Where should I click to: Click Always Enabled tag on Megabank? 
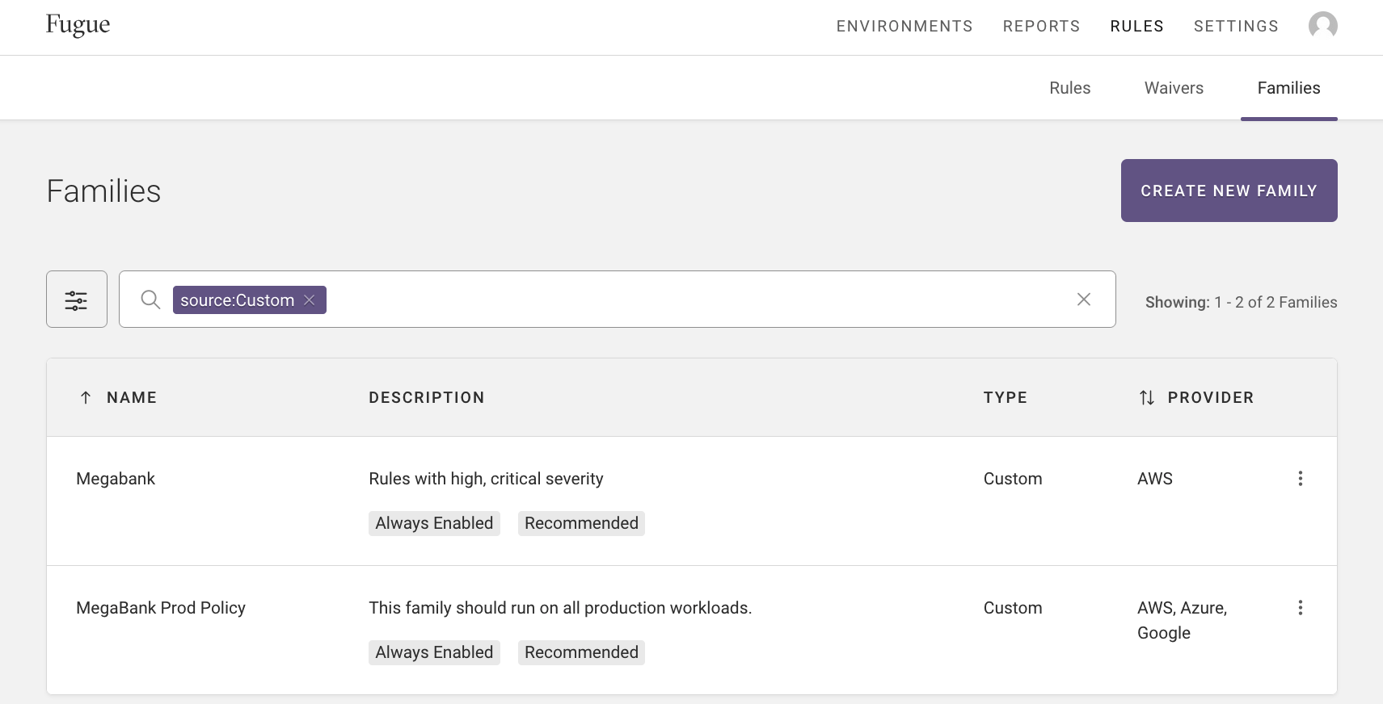434,523
